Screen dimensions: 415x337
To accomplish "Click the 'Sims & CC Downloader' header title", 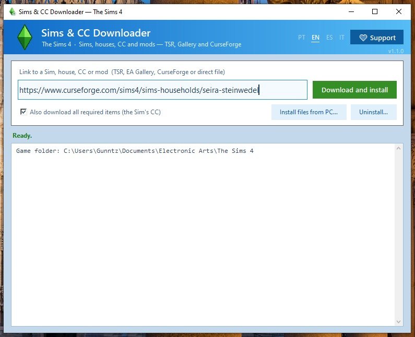I will click(96, 33).
